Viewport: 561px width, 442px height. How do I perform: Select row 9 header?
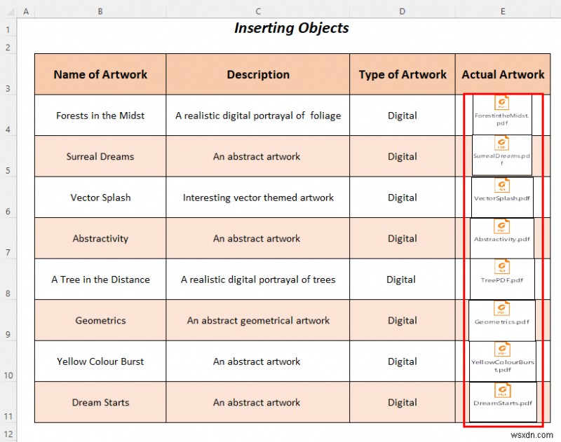click(8, 320)
